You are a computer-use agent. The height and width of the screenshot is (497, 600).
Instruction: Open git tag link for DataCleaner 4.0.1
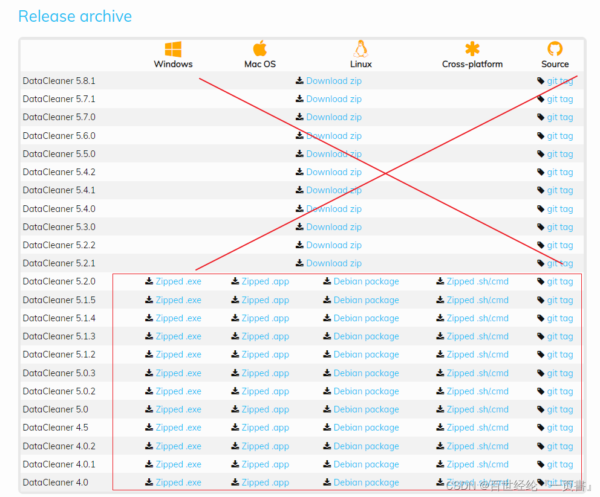click(560, 464)
